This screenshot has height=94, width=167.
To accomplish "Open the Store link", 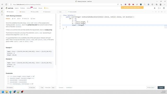I will coord(46,8).
